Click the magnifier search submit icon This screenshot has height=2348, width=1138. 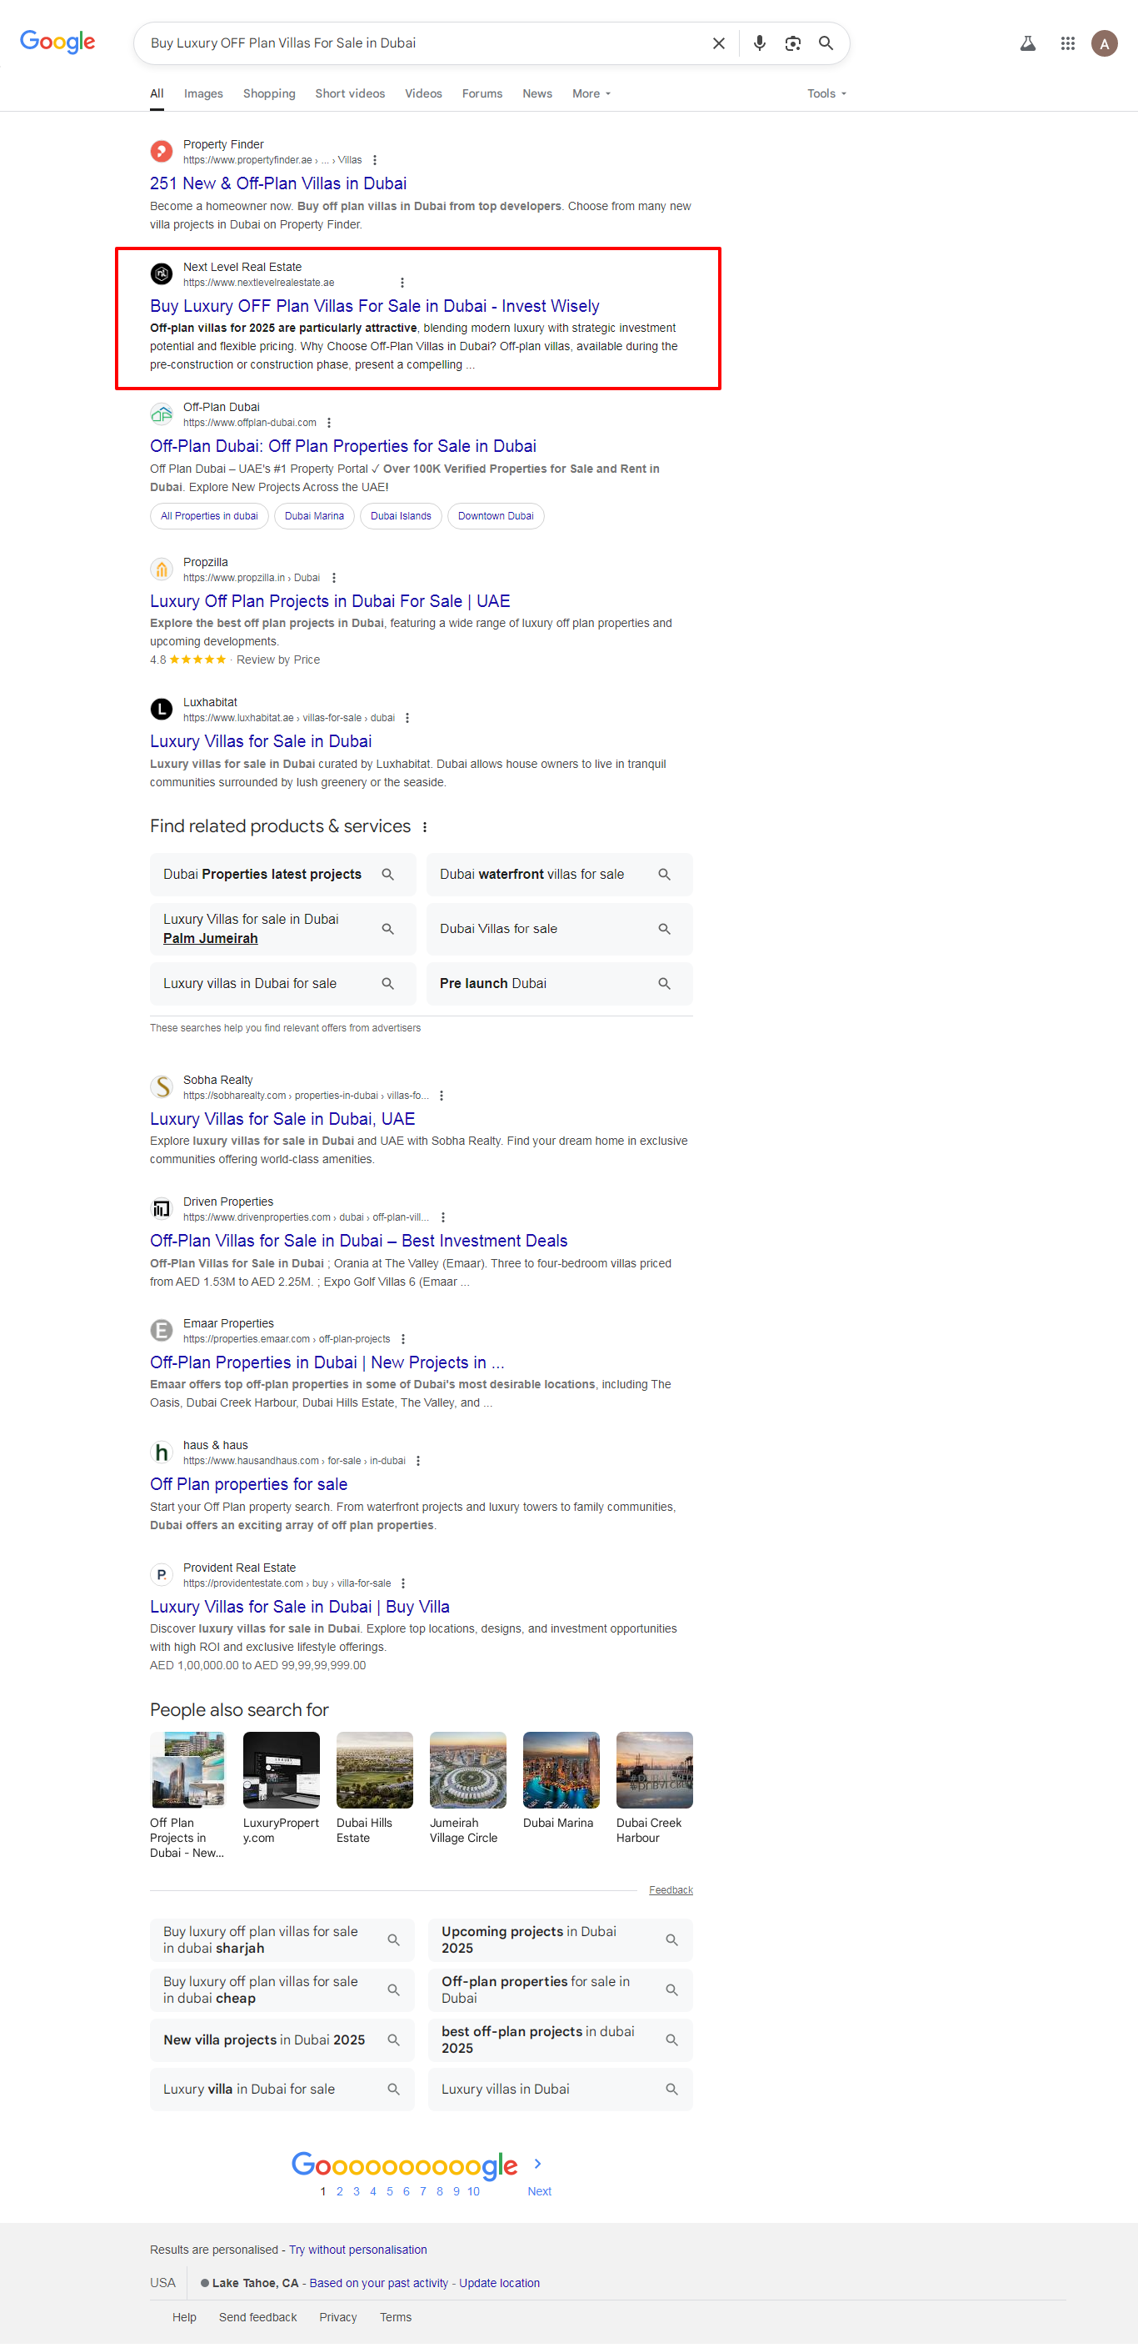tap(826, 43)
